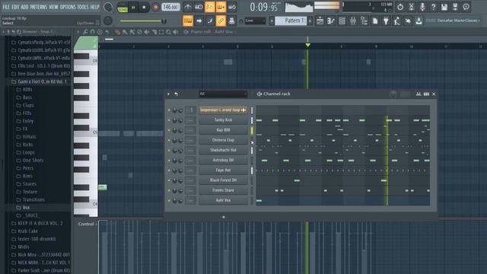The image size is (487, 274).
Task: Open the project info page icon
Action: [x=375, y=21]
